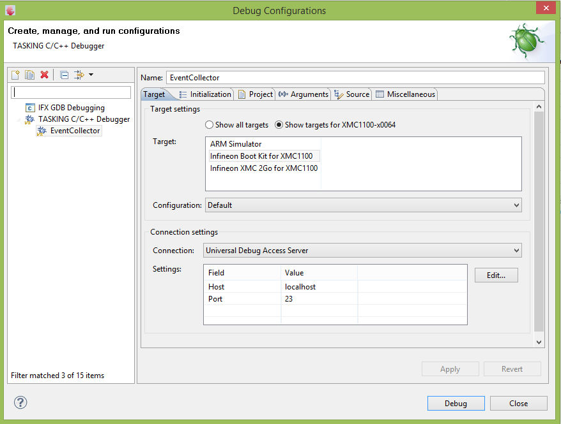Select Infineon XMC 2Go for XMC1100 target
The height and width of the screenshot is (424, 561).
[x=264, y=168]
